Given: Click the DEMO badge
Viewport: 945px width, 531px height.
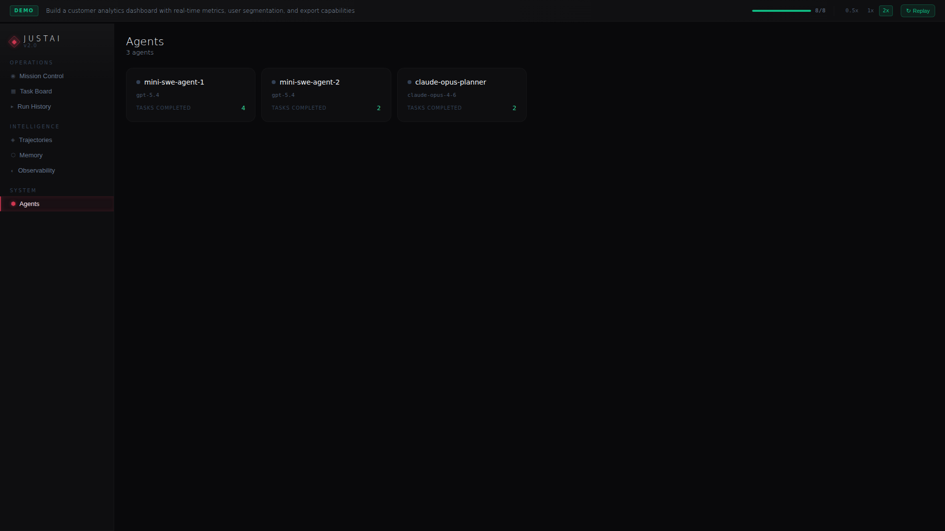Looking at the screenshot, I should 24,11.
